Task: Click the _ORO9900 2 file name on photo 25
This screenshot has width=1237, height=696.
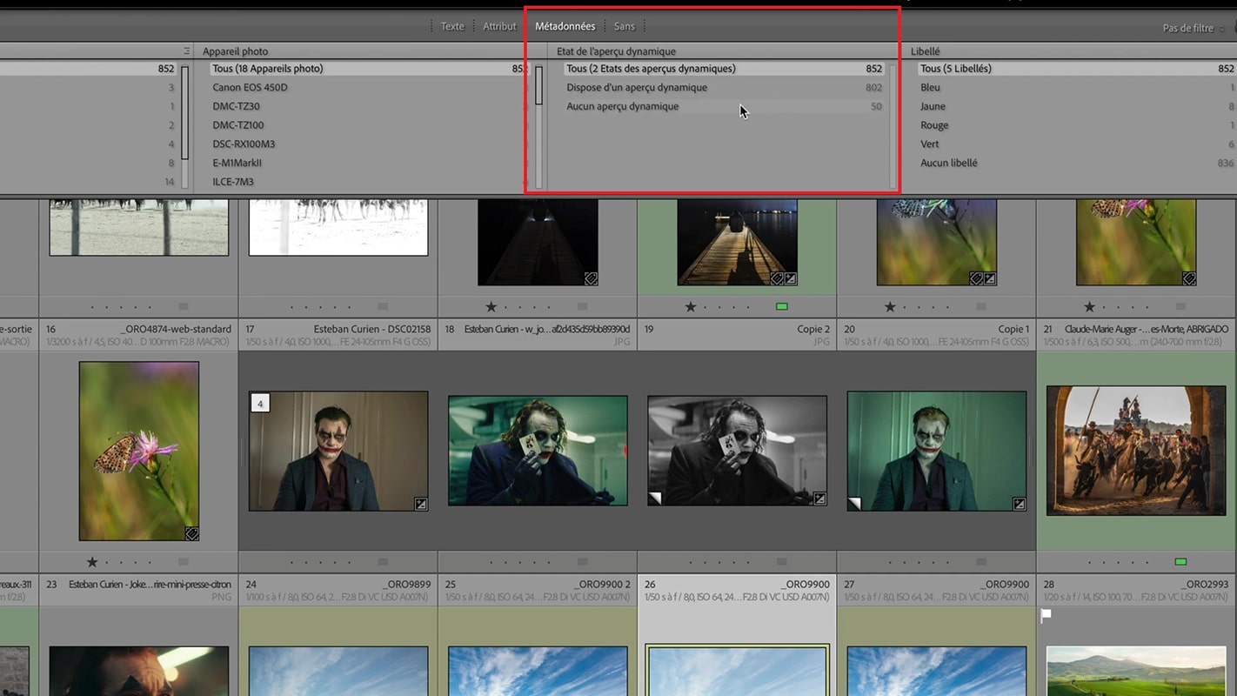Action: (602, 585)
